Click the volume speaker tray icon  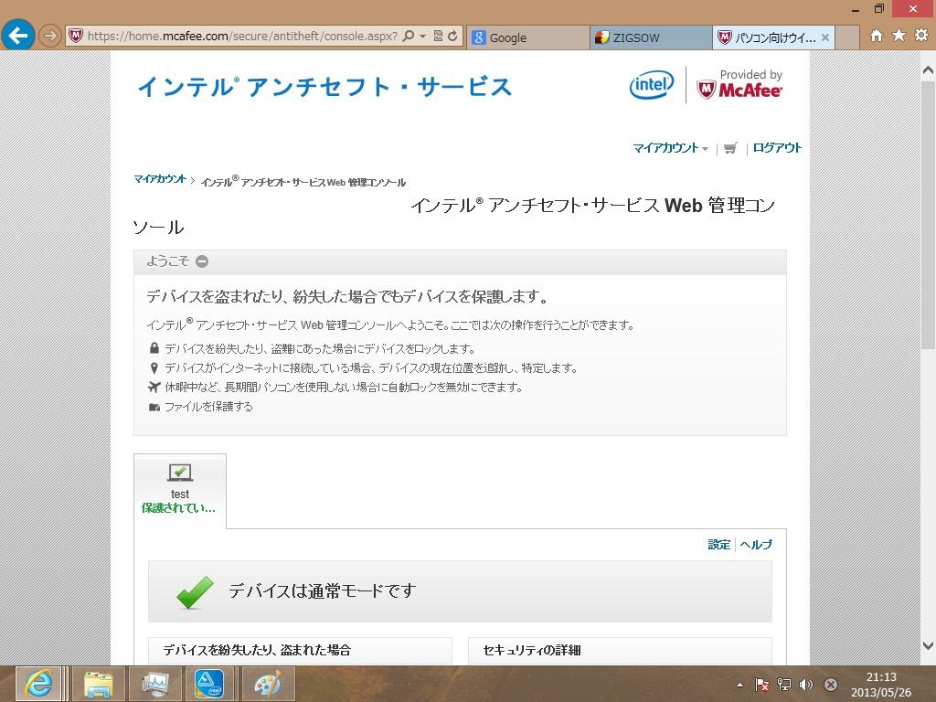coord(806,685)
